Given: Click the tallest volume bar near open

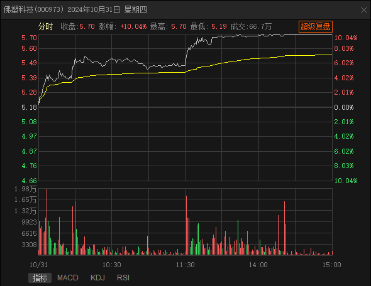Looking at the screenshot, I should (47, 222).
